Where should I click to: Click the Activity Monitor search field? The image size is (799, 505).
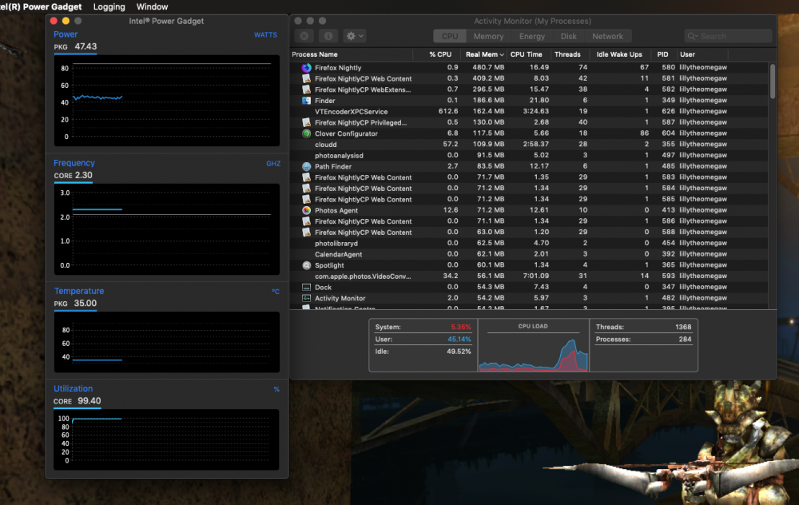(x=728, y=36)
